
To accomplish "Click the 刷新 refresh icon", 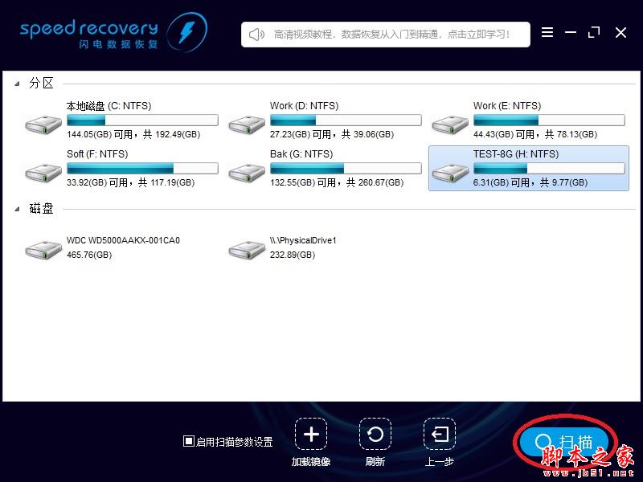I will [375, 434].
